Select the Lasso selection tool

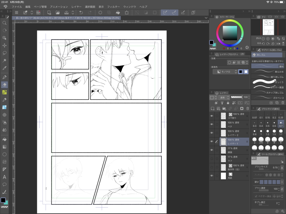point(5,53)
